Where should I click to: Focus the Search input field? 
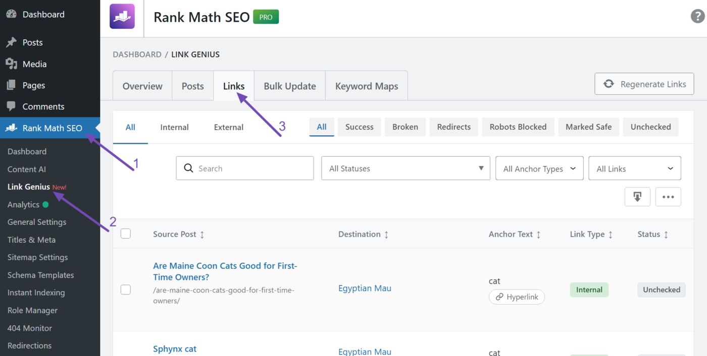[245, 168]
